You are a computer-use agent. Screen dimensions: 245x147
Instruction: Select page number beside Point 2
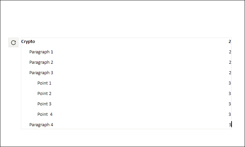point(230,94)
